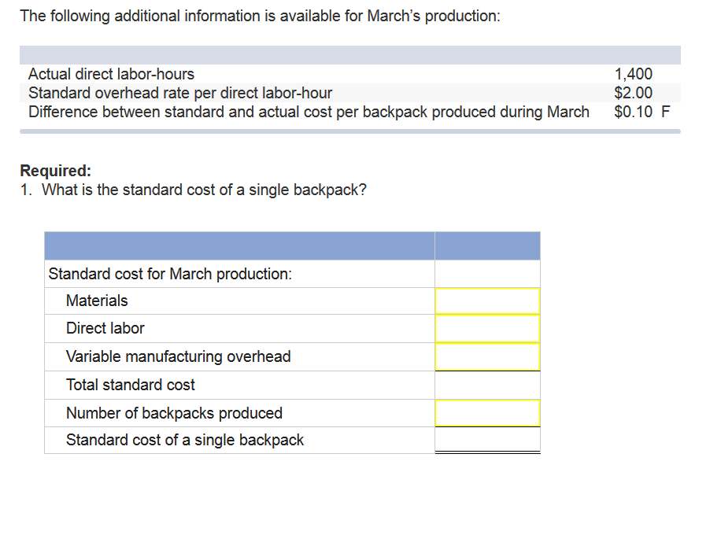Click the 'Required:' heading
The height and width of the screenshot is (535, 721).
pyautogui.click(x=56, y=171)
